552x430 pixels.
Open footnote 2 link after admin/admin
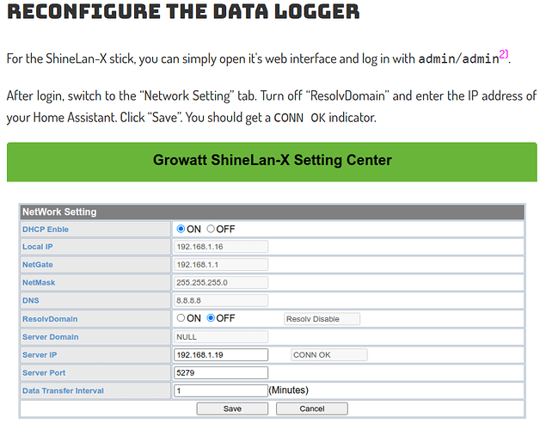(504, 54)
